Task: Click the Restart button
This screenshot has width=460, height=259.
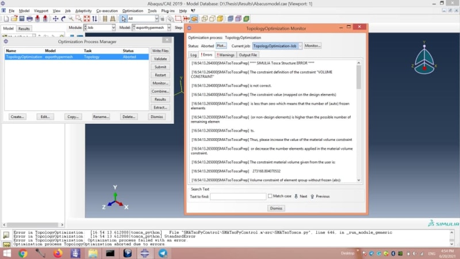Action: point(160,75)
